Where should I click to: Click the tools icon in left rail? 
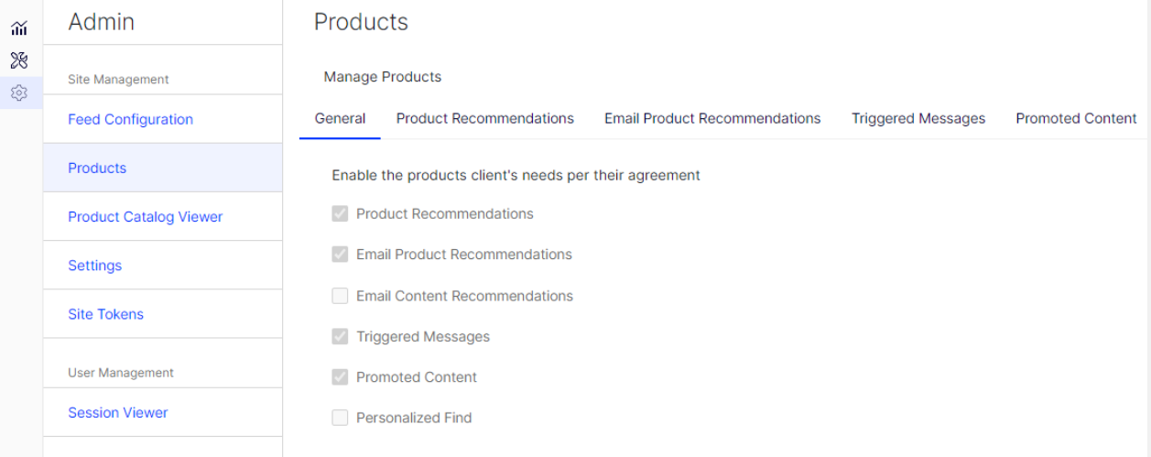pyautogui.click(x=18, y=60)
